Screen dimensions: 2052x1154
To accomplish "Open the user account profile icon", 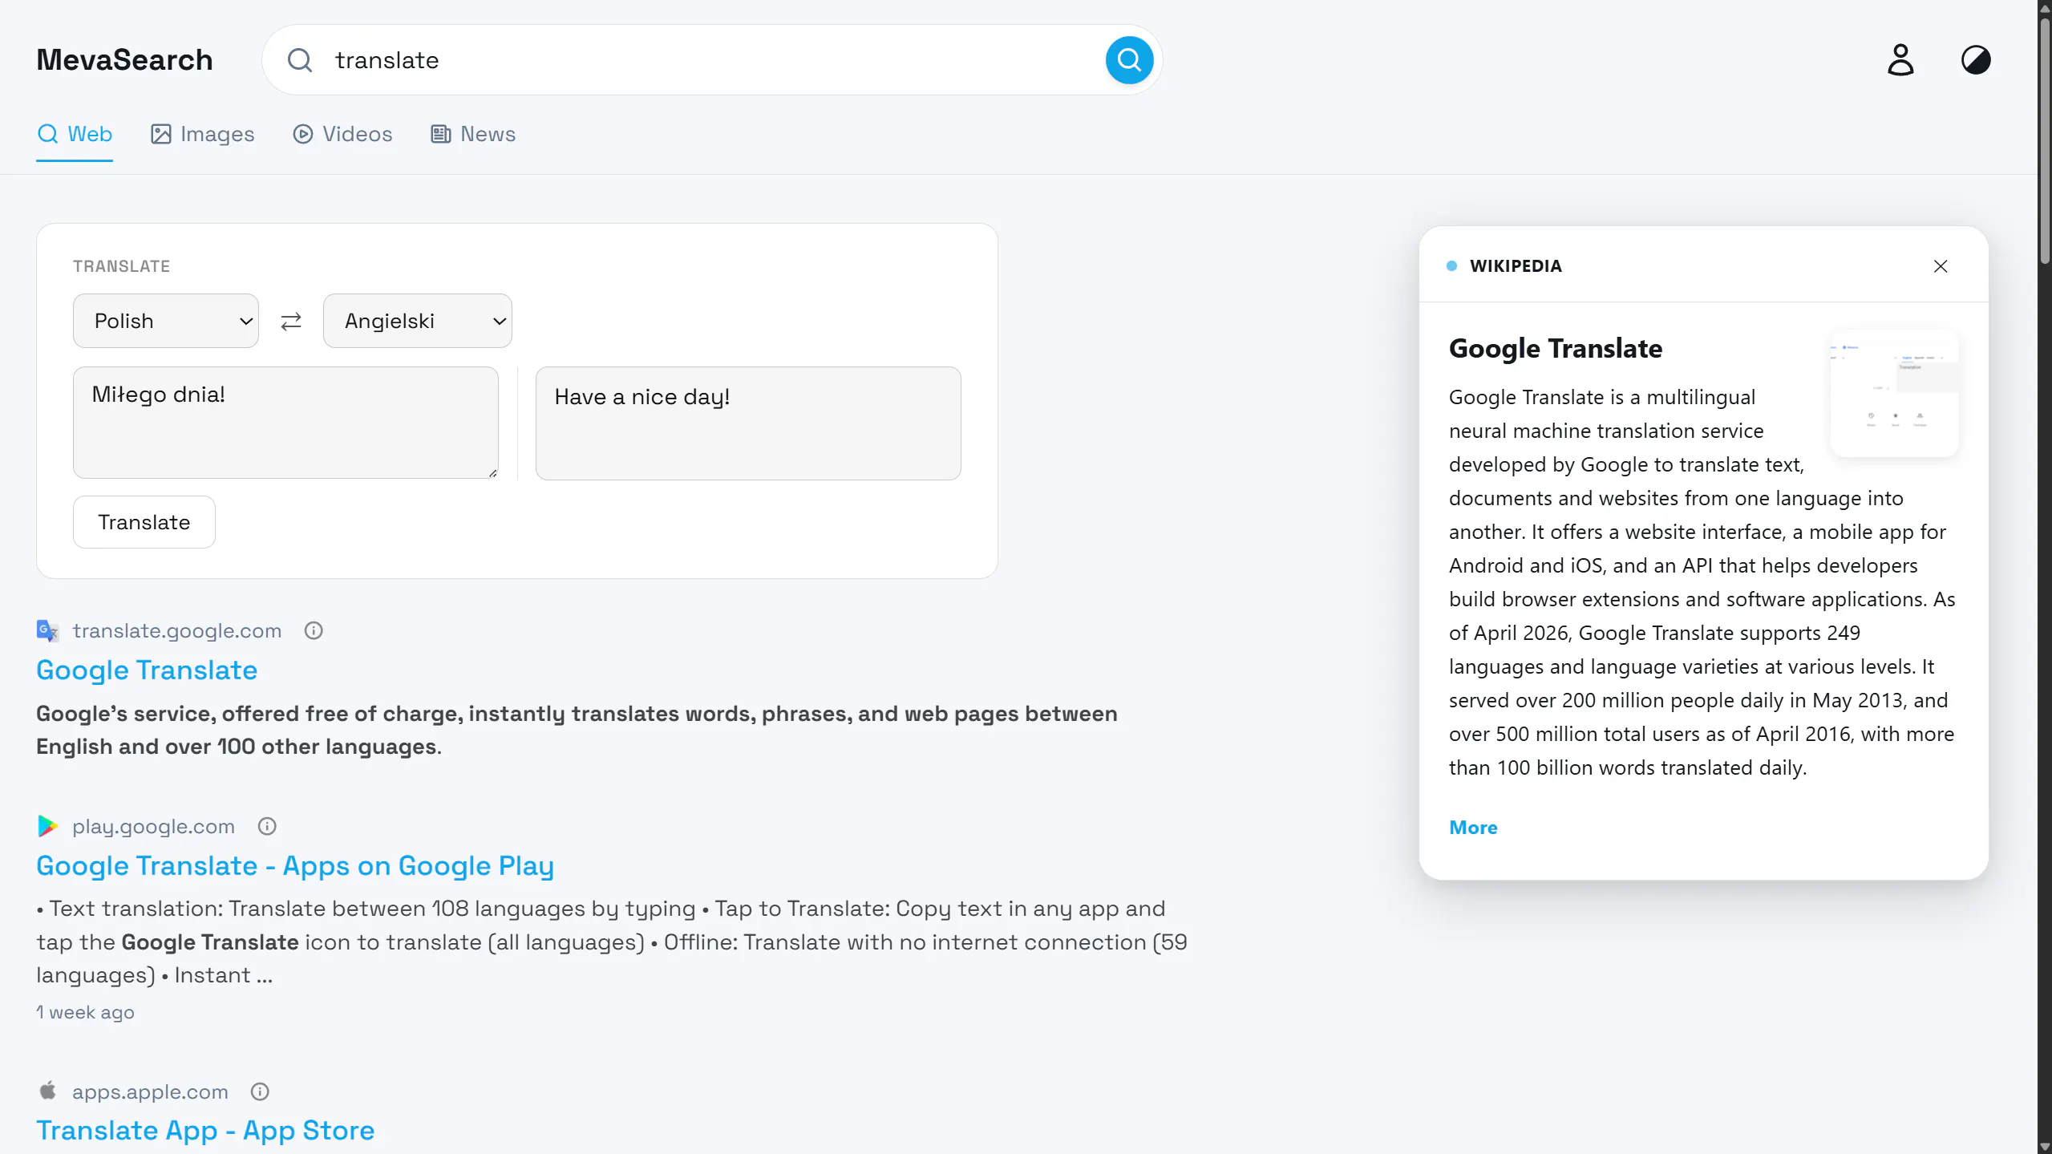I will pos(1900,60).
